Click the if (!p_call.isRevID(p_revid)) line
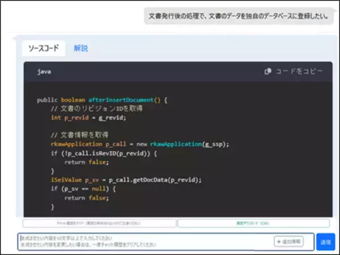Viewport: 340px width, 255px height. (104, 154)
